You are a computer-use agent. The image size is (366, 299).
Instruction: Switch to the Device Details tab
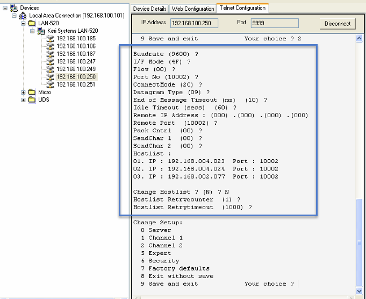(149, 9)
